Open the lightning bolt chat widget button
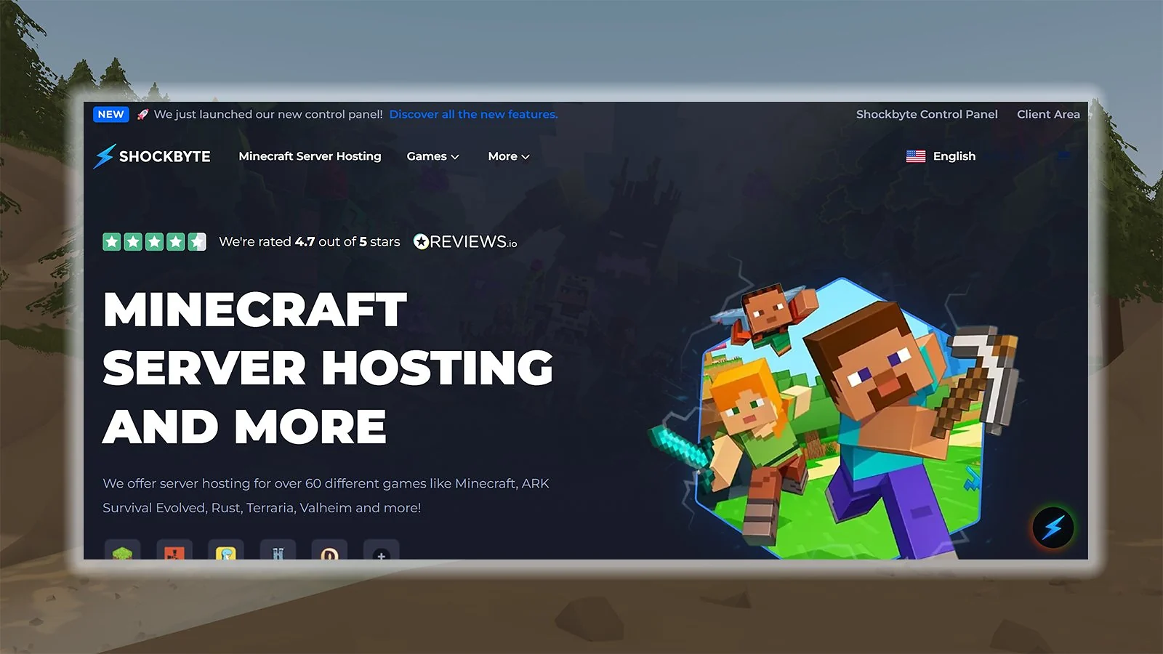 click(x=1053, y=528)
